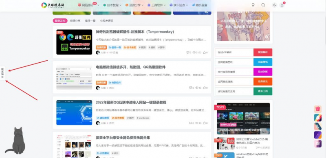Viewport: 326px width, 158px height.
Task: Click 免费资源 tag on Tampermonkey post
Action: coord(101,47)
